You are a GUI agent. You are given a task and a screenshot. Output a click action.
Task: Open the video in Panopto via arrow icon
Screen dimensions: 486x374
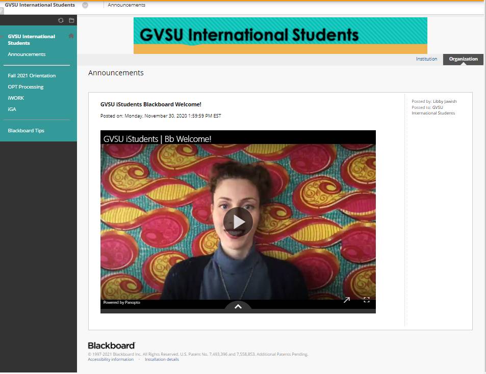347,300
